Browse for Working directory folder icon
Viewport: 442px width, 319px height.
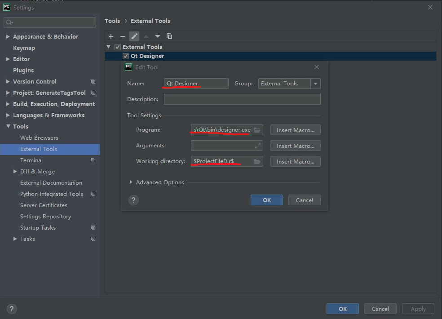pyautogui.click(x=257, y=161)
